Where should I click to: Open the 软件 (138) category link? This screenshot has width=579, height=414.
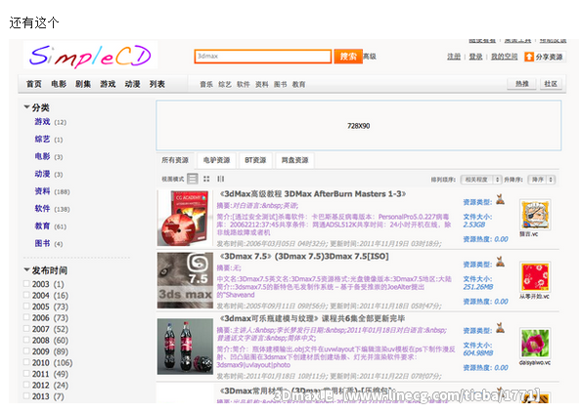[x=42, y=209]
